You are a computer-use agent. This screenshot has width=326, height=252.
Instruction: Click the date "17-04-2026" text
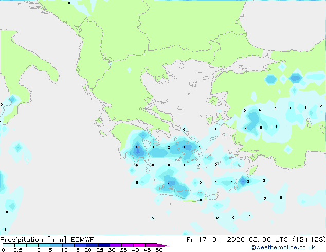pos(221,240)
